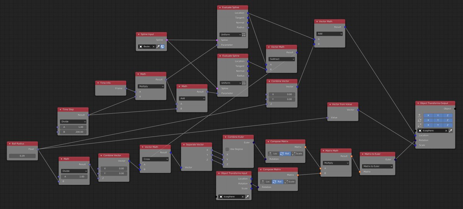Collapse the Spline Input node with its triangle
Screen dimensions: 463x209
pyautogui.click(x=139, y=34)
